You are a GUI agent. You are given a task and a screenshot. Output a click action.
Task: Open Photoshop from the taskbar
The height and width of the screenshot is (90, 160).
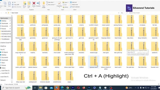[89, 88]
